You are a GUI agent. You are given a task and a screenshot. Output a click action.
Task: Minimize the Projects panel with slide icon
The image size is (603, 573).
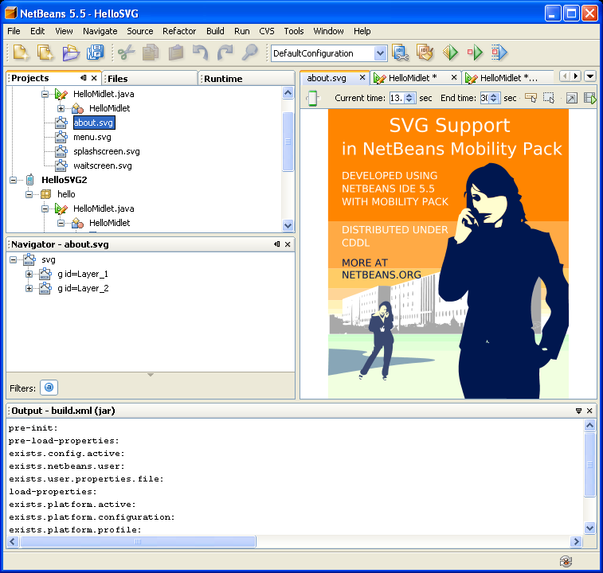pos(83,78)
